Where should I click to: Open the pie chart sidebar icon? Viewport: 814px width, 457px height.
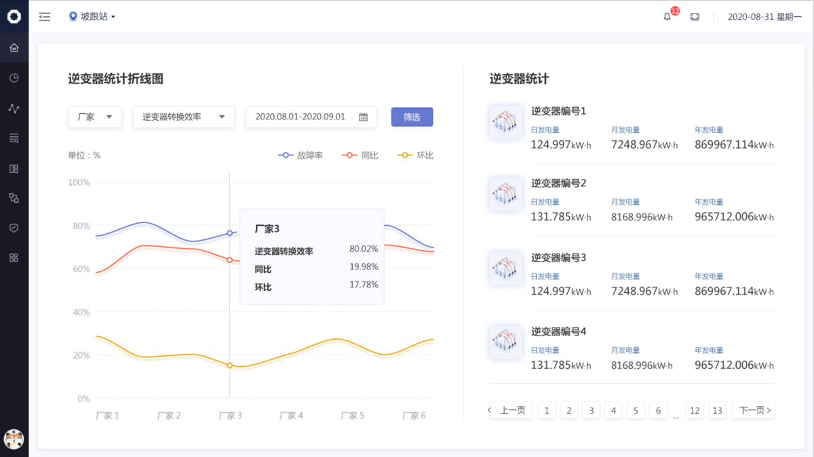tap(14, 78)
